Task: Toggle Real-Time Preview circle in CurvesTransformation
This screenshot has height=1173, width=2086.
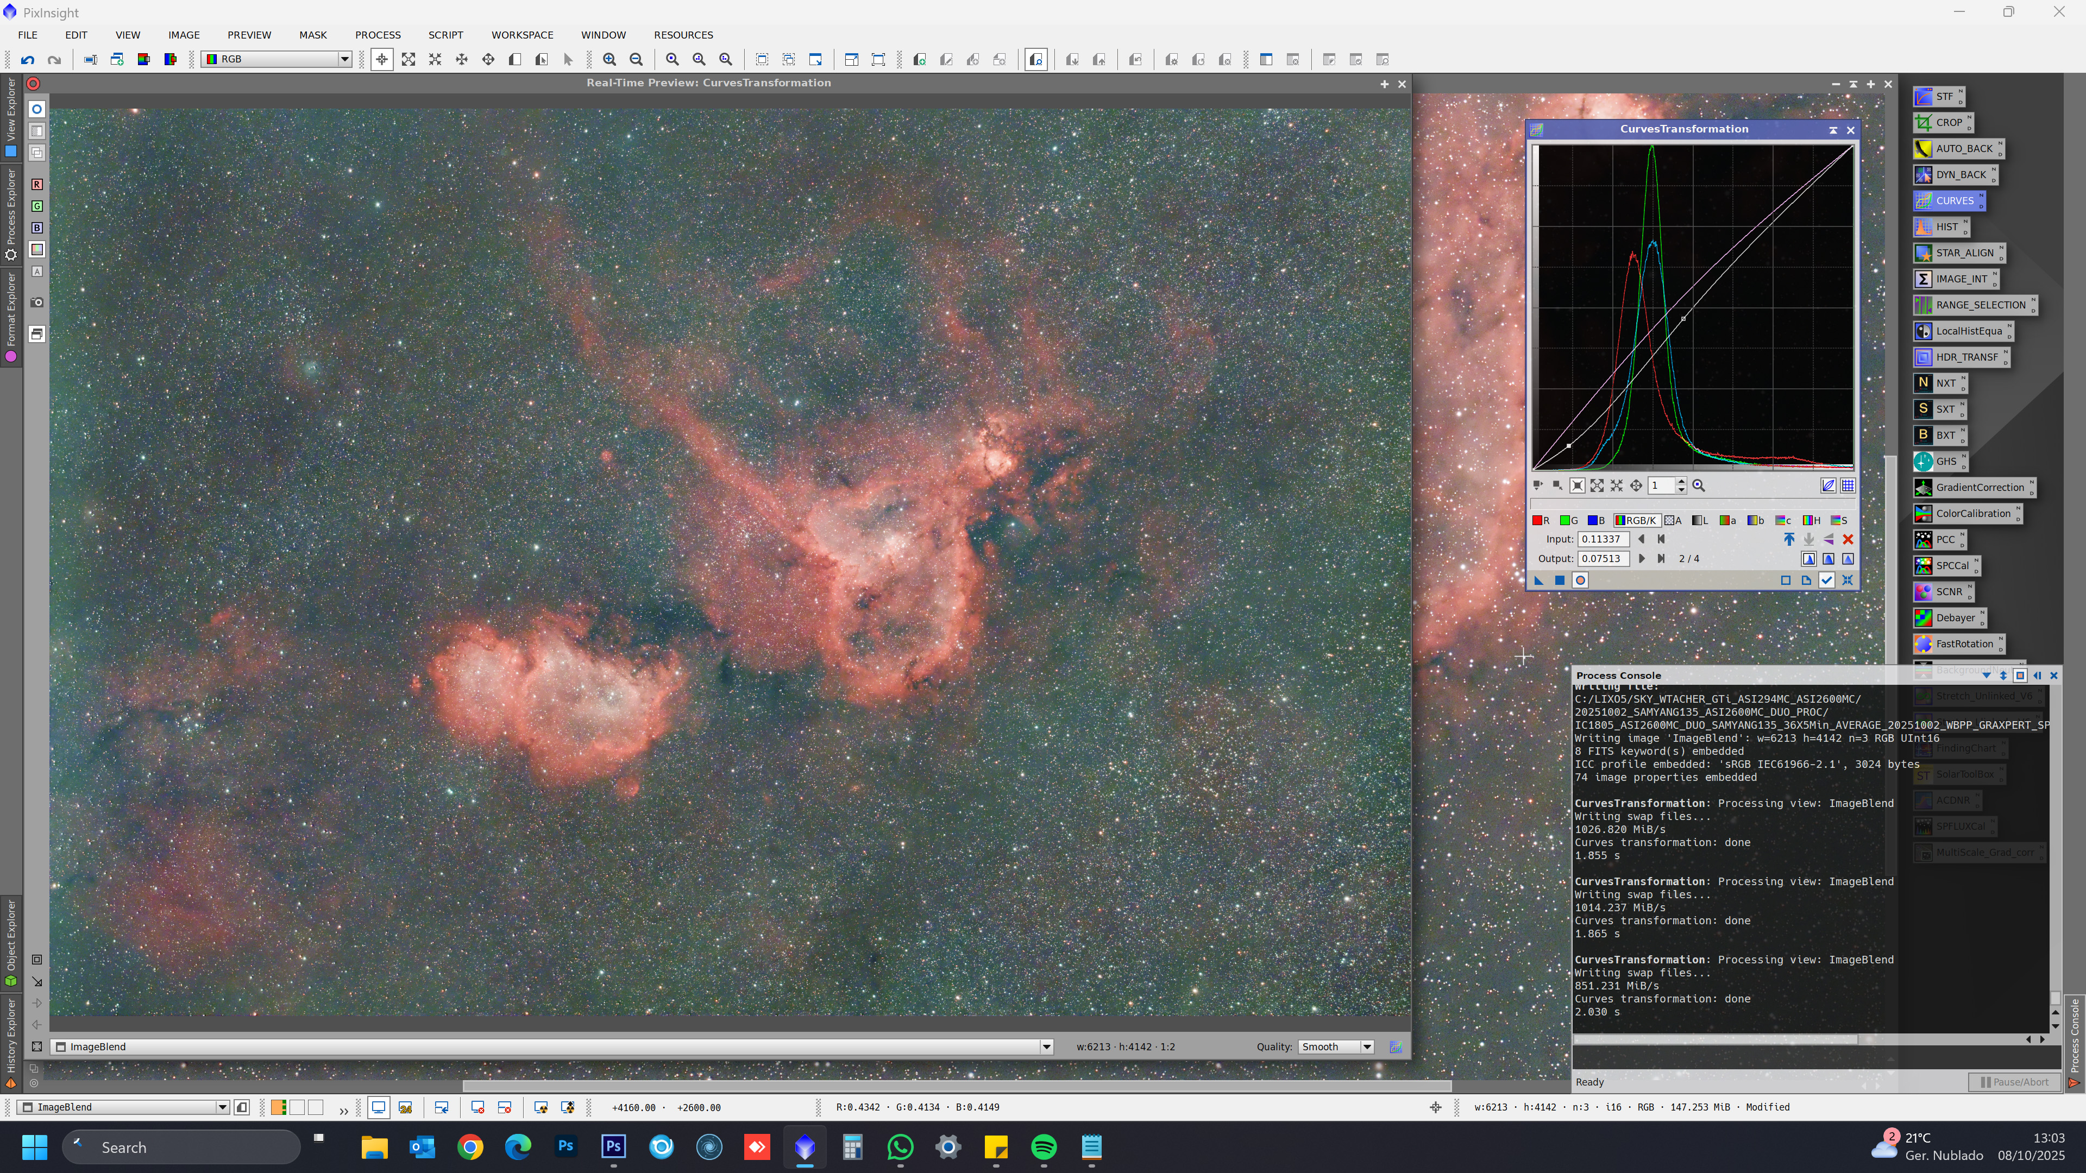Action: pyautogui.click(x=1580, y=581)
